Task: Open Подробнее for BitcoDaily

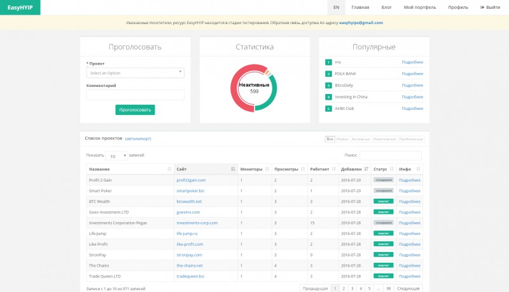Action: pos(412,86)
